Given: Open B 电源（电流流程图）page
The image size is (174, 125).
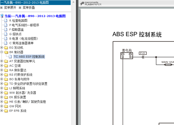Looking at the screenshot, I should [x=24, y=39].
